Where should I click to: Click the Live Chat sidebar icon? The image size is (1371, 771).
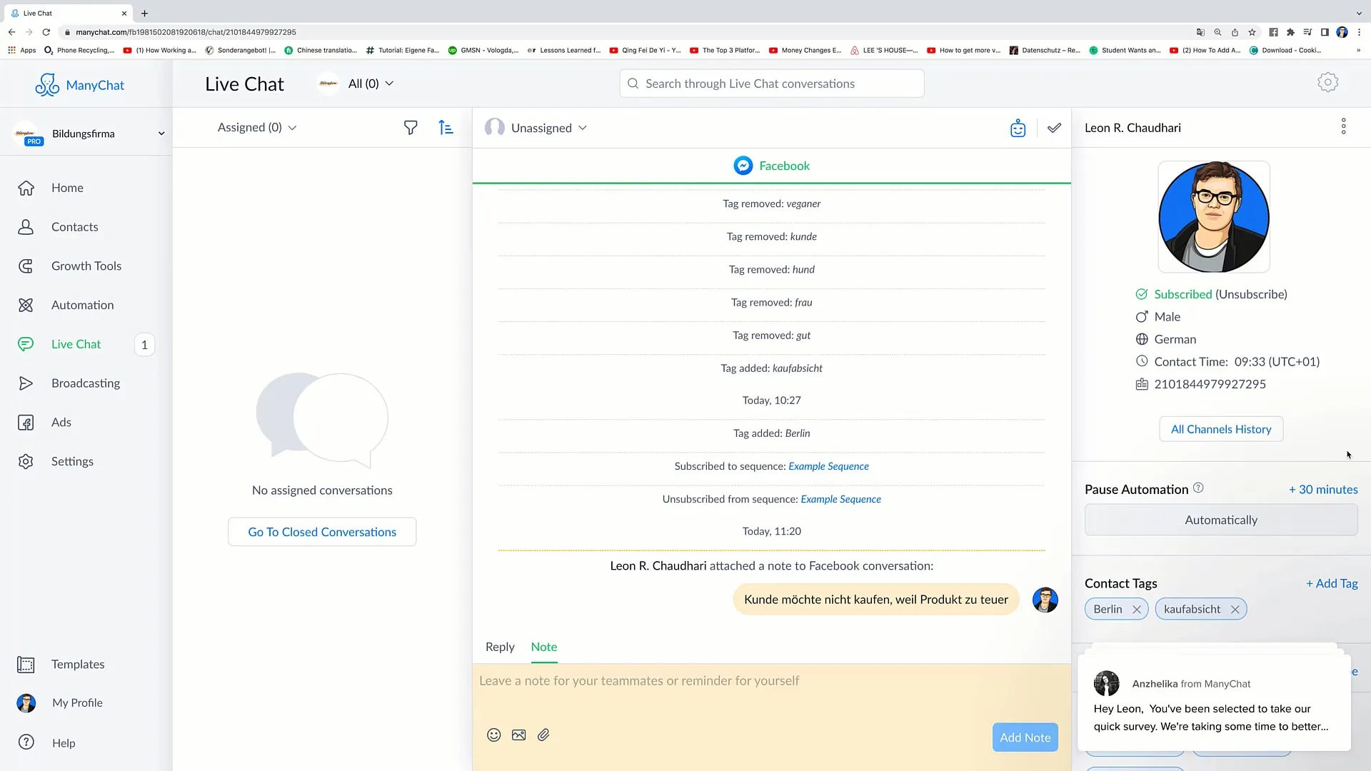[x=26, y=343]
